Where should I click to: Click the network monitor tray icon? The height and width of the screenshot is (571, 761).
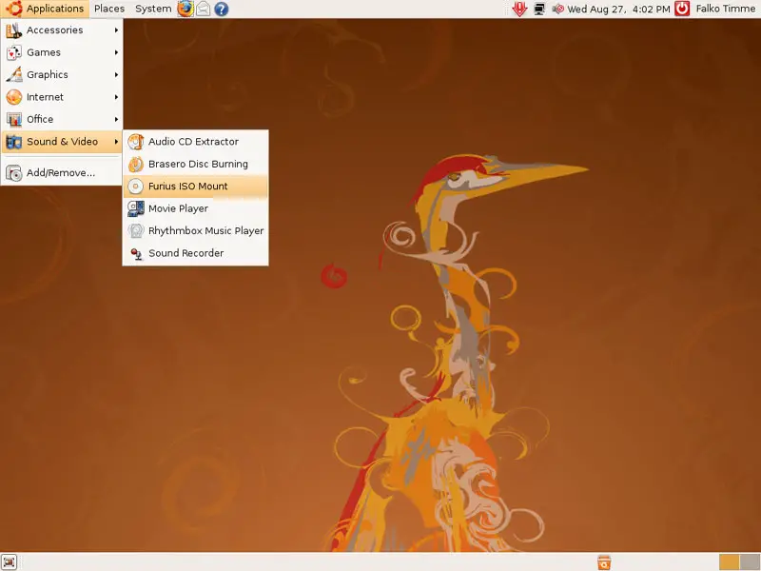tap(539, 9)
